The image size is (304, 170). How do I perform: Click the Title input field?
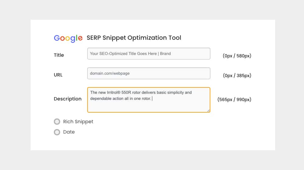pos(149,54)
